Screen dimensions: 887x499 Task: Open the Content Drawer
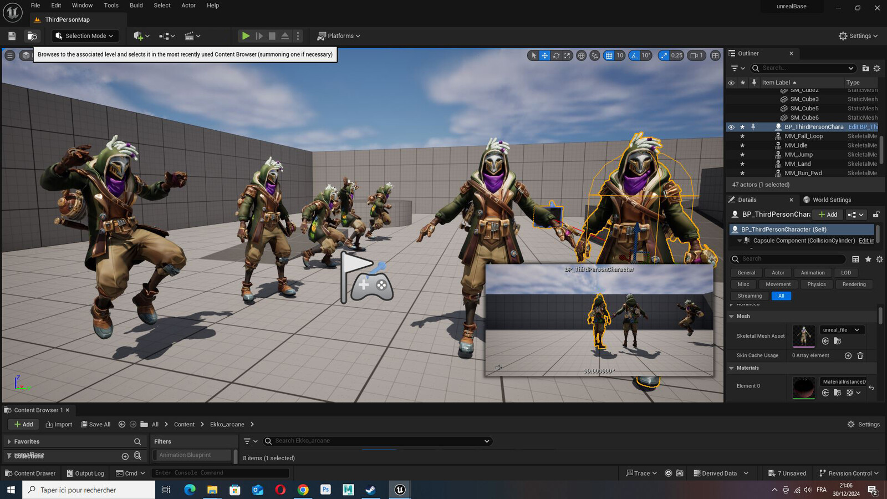coord(30,473)
